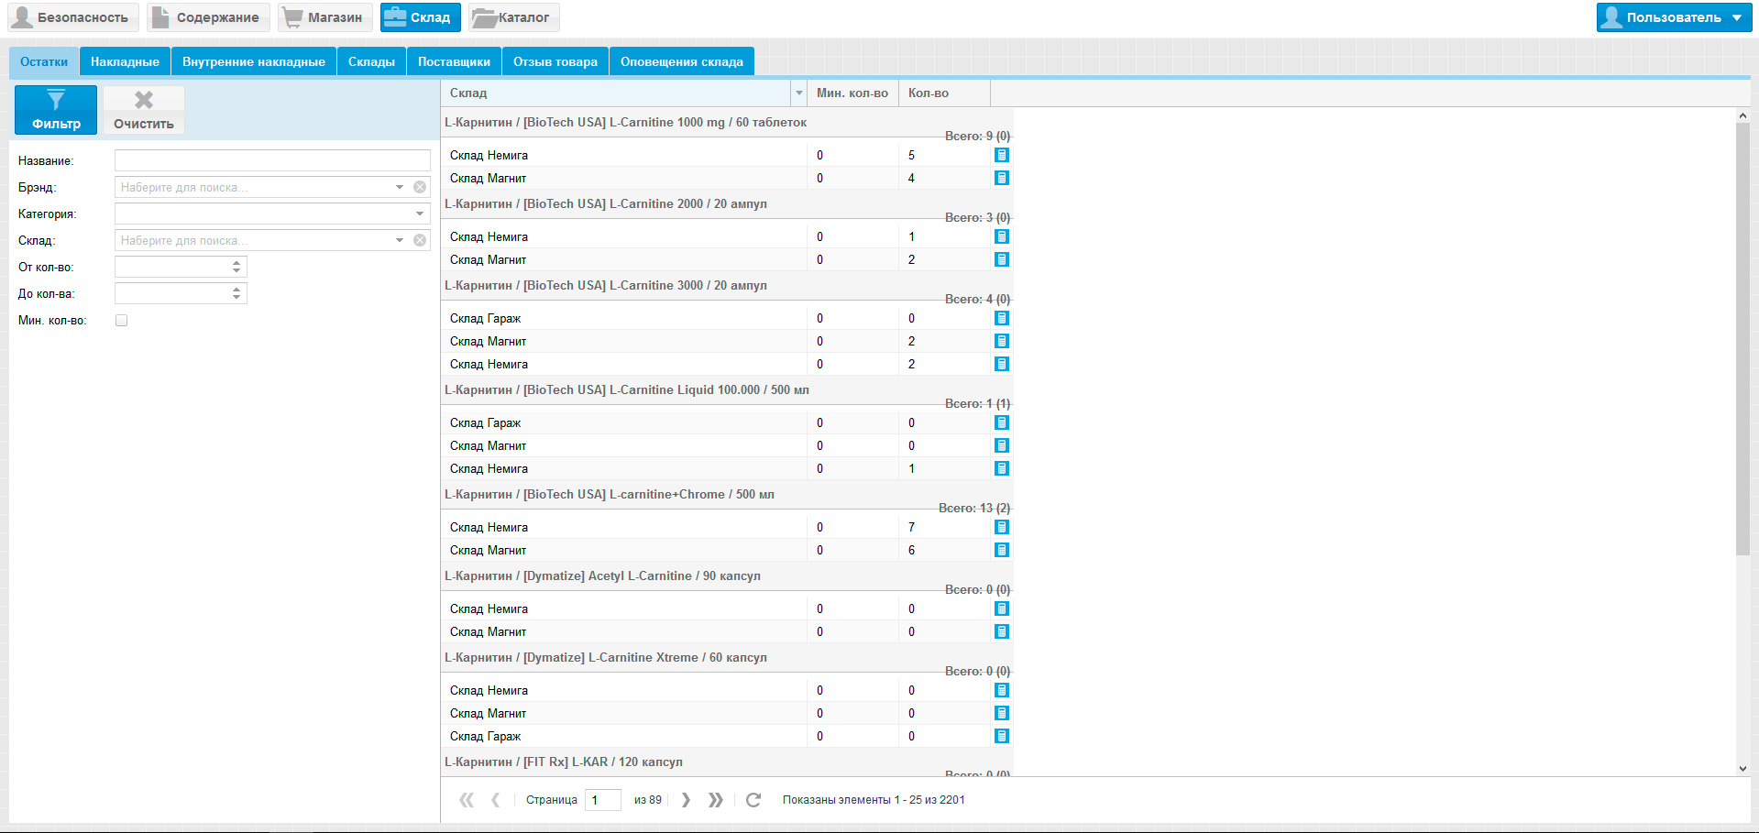Click the funnel Filter button

click(x=56, y=110)
